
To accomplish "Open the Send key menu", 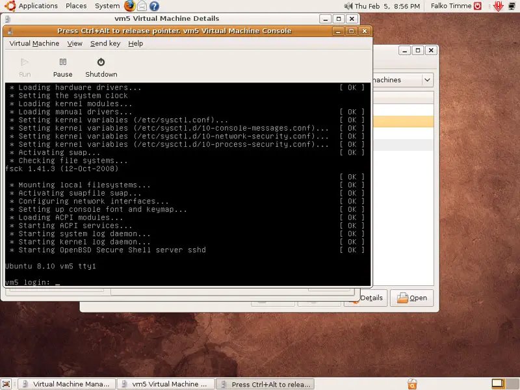I will pos(105,44).
